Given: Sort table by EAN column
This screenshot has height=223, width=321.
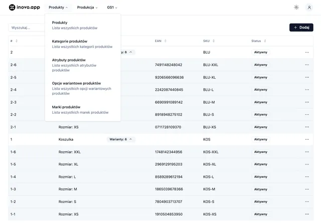Looking at the screenshot, I should (160, 41).
